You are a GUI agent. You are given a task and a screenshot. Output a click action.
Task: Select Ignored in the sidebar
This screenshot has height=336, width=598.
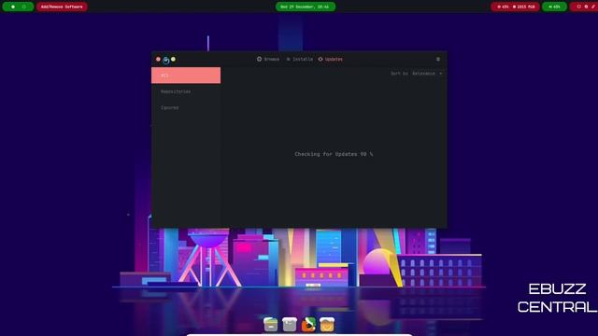click(x=186, y=108)
